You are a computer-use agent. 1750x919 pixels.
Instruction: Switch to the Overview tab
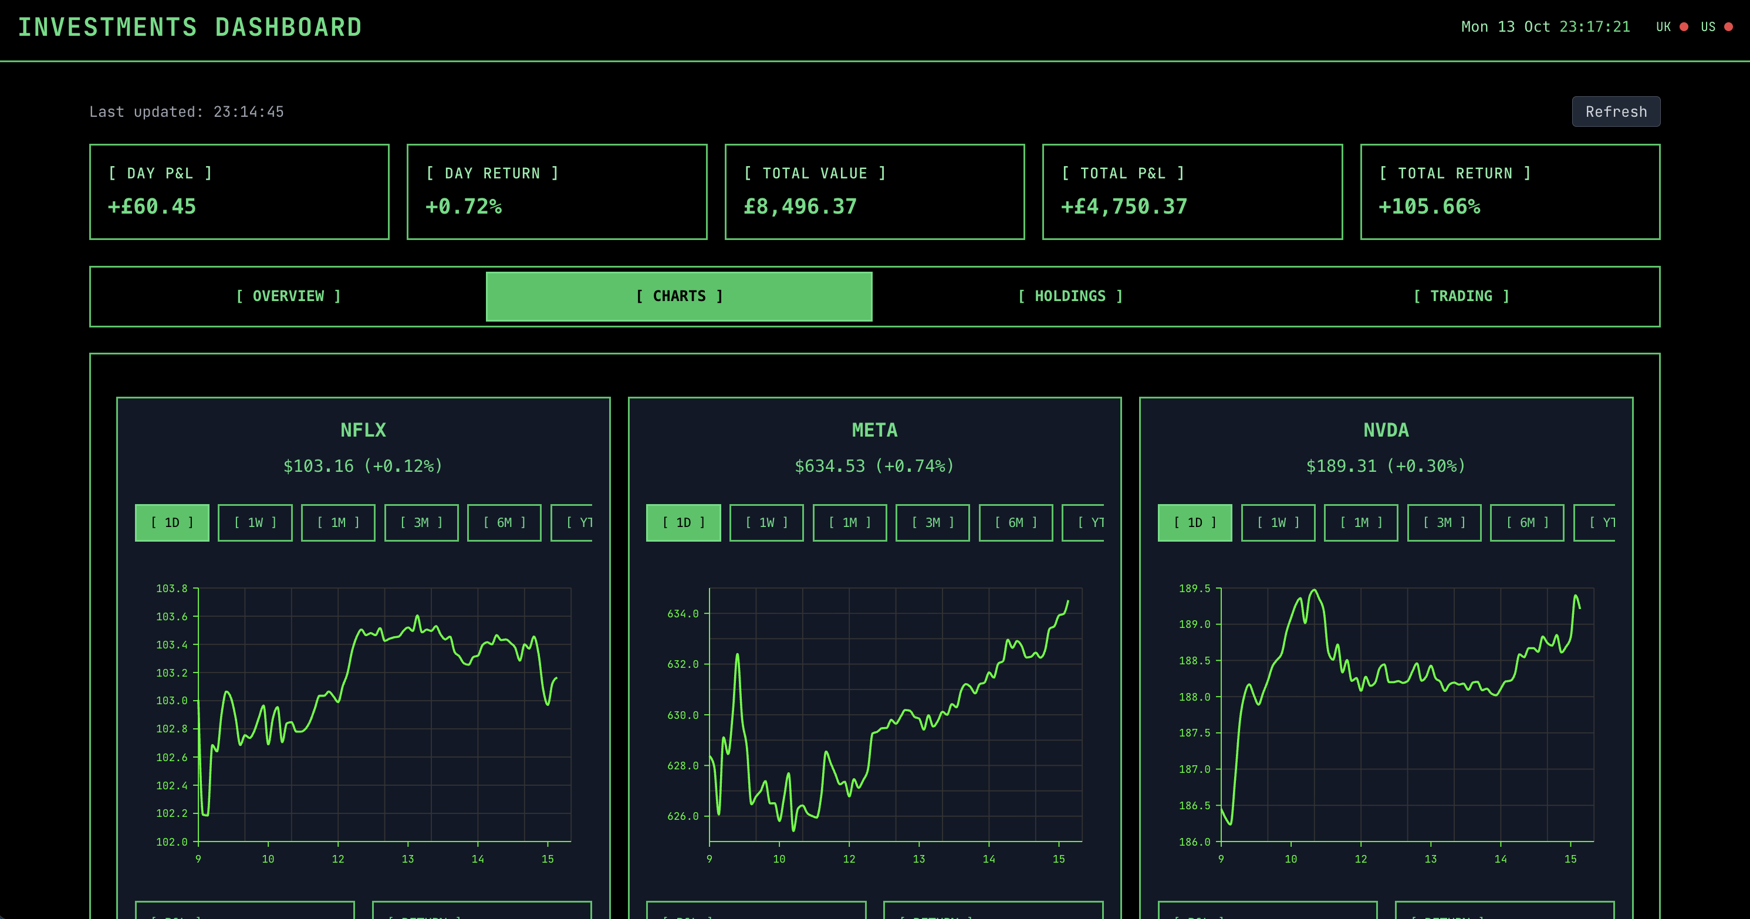click(x=288, y=296)
